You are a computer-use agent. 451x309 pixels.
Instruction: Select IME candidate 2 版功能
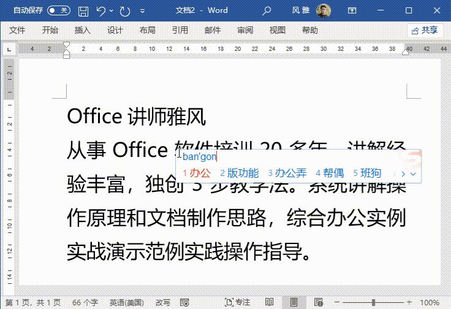240,174
